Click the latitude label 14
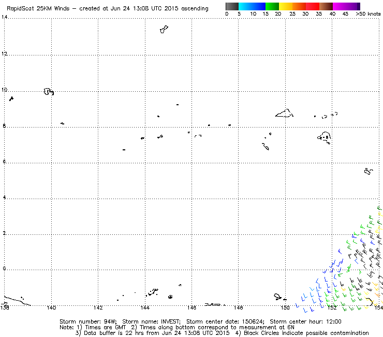Screen dimensions: 383x337 point(4,17)
